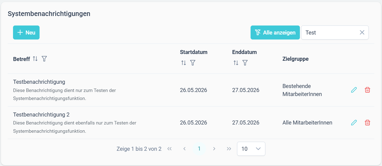
Task: Jump to the last page
Action: click(229, 149)
